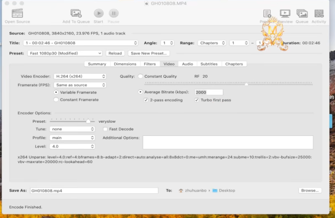Start the encode with the play icon
The width and height of the screenshot is (335, 218).
(99, 13)
